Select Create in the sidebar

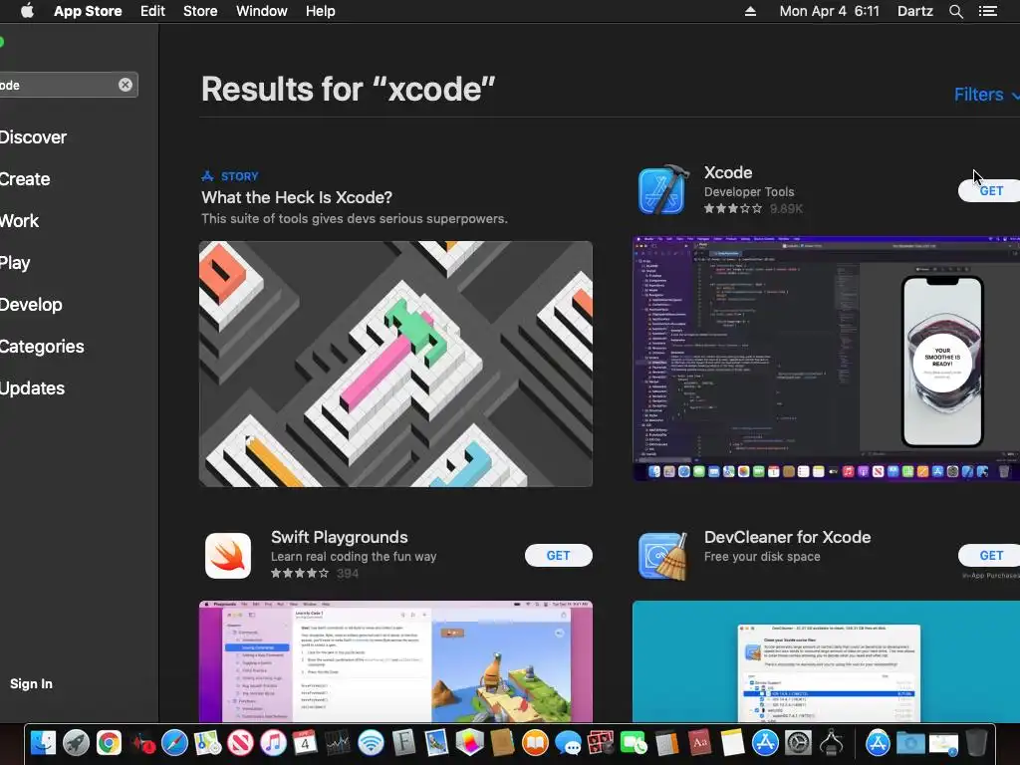pos(25,179)
